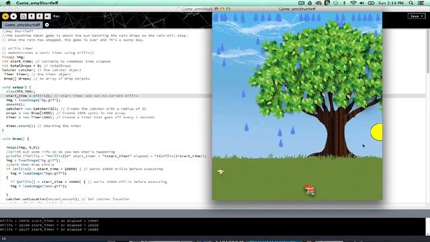Click the 'smooth();' code line
The image size is (430, 242).
[x=15, y=105]
